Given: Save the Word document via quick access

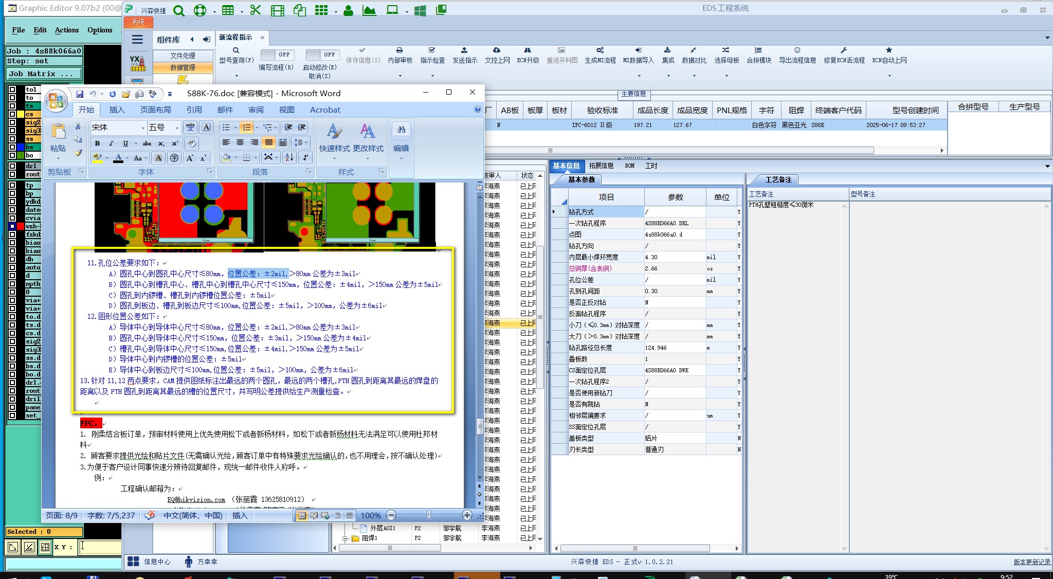Looking at the screenshot, I should pos(80,94).
